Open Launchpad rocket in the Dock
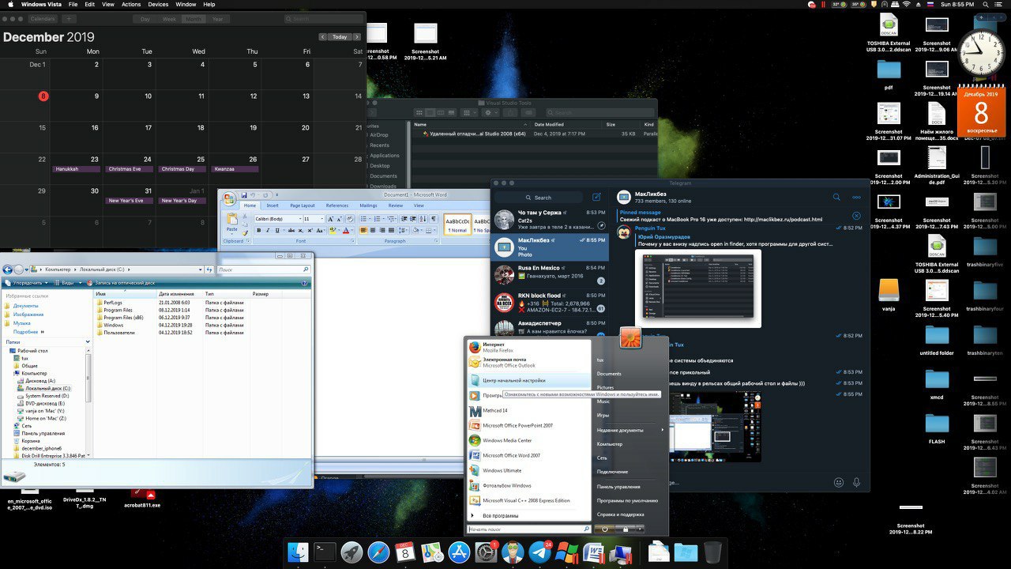1011x569 pixels. [x=351, y=552]
